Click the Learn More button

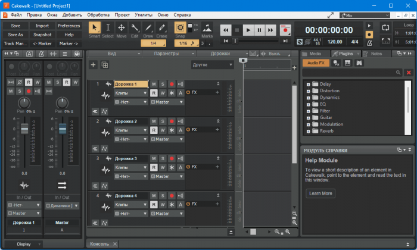[320, 193]
